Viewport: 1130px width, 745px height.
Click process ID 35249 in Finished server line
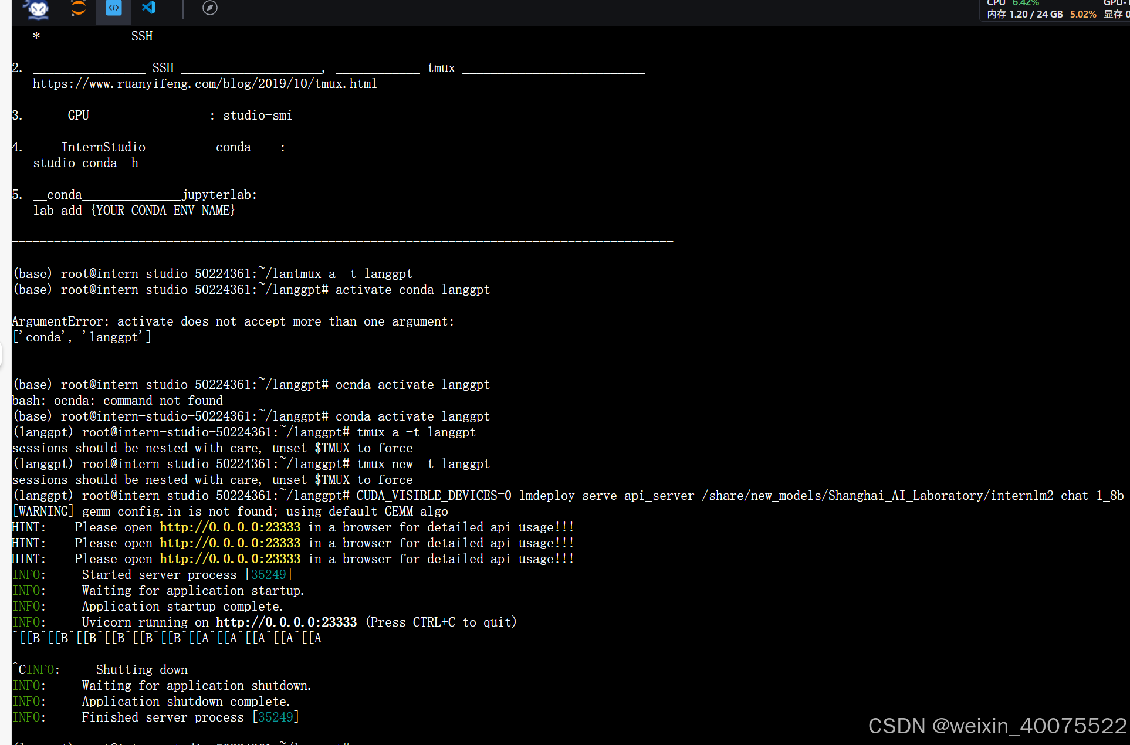pos(276,717)
